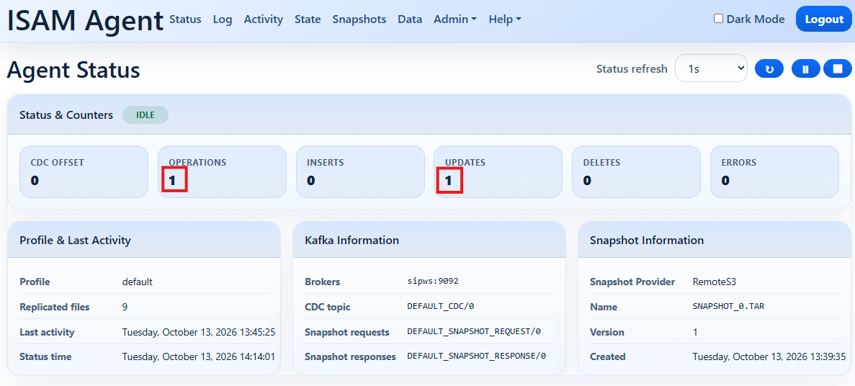
Task: Click the Snapshot Information heading
Action: point(647,240)
